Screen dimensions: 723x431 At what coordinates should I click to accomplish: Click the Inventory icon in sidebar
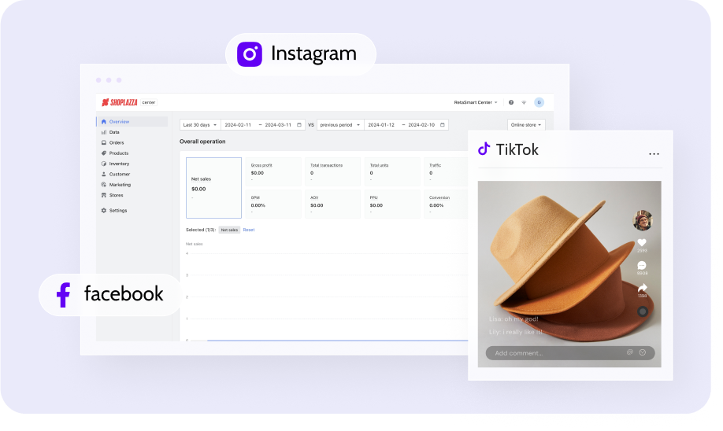[x=104, y=164]
